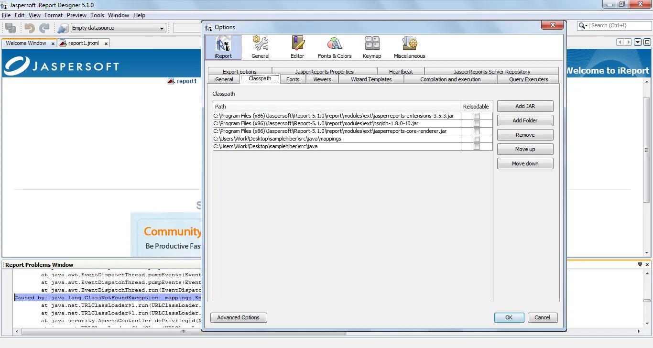653x348 pixels.
Task: Open the Preview menu
Action: click(77, 15)
